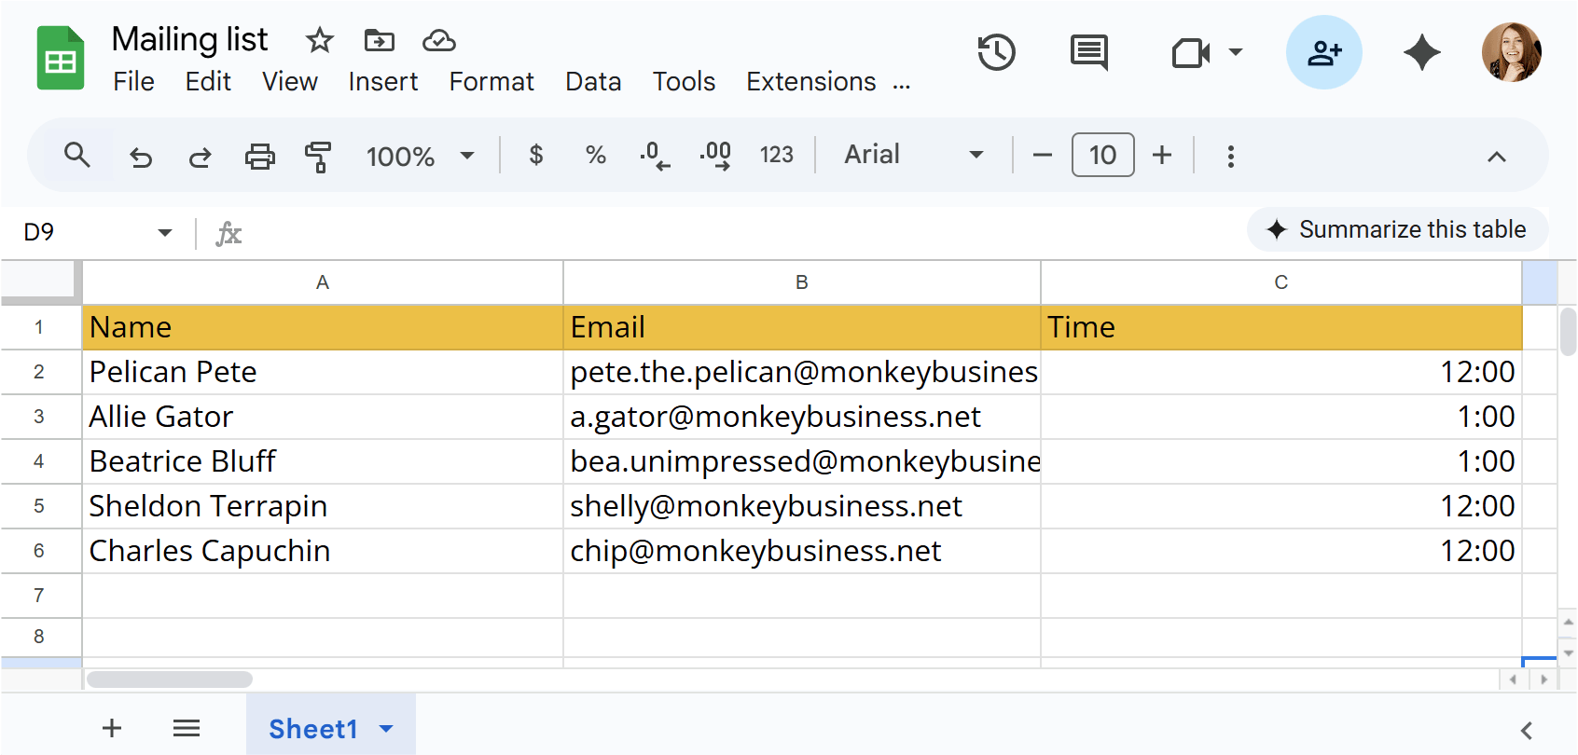The image size is (1578, 755).
Task: Click the Share people button
Action: pos(1324,52)
